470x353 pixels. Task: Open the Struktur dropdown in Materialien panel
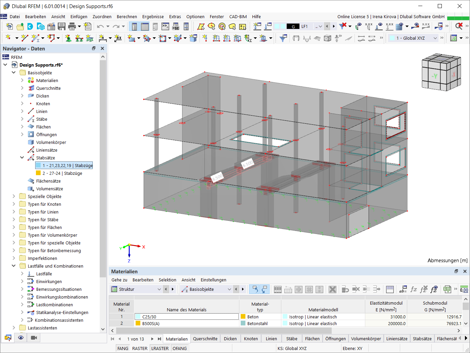point(136,289)
